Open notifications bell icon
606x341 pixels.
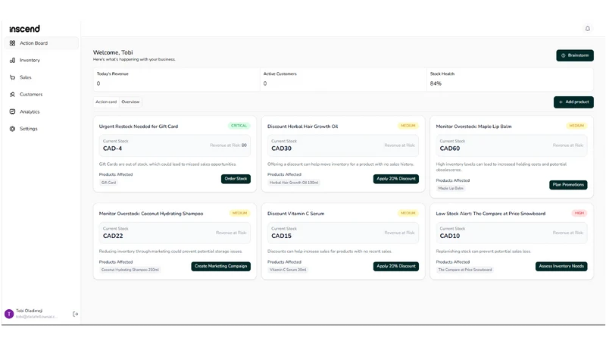click(x=588, y=28)
